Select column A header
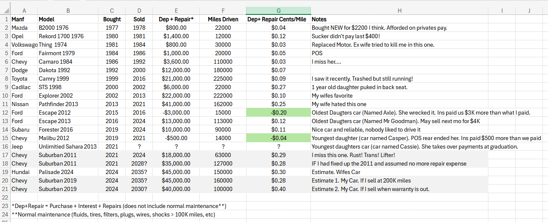This screenshot has width=548, height=222. pos(24,11)
